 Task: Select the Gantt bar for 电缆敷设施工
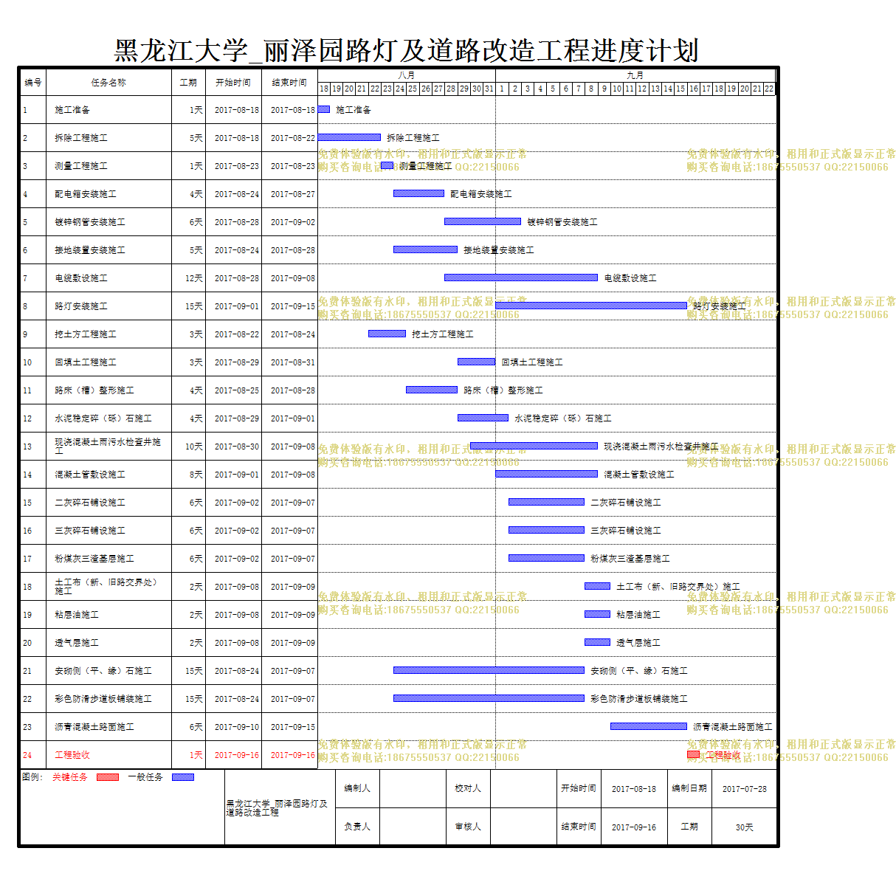[521, 278]
